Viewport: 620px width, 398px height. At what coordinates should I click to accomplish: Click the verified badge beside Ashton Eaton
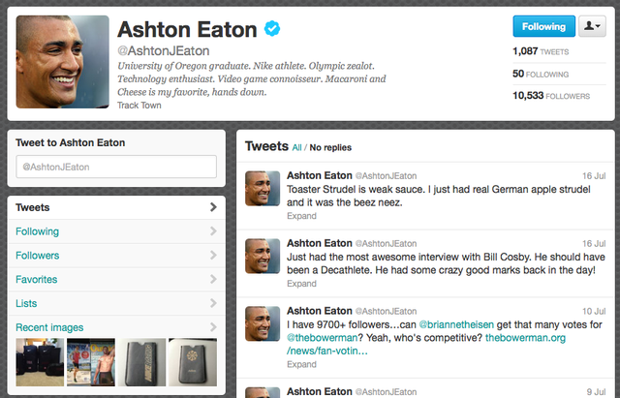tap(272, 28)
